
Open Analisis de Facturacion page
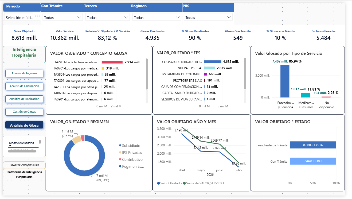click(24, 86)
